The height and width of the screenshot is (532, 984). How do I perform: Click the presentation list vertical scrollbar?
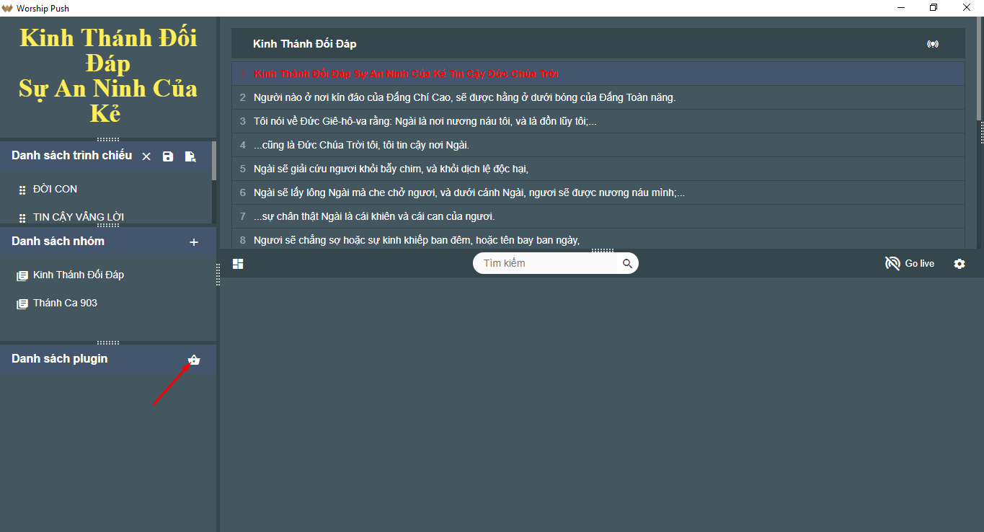click(x=214, y=160)
